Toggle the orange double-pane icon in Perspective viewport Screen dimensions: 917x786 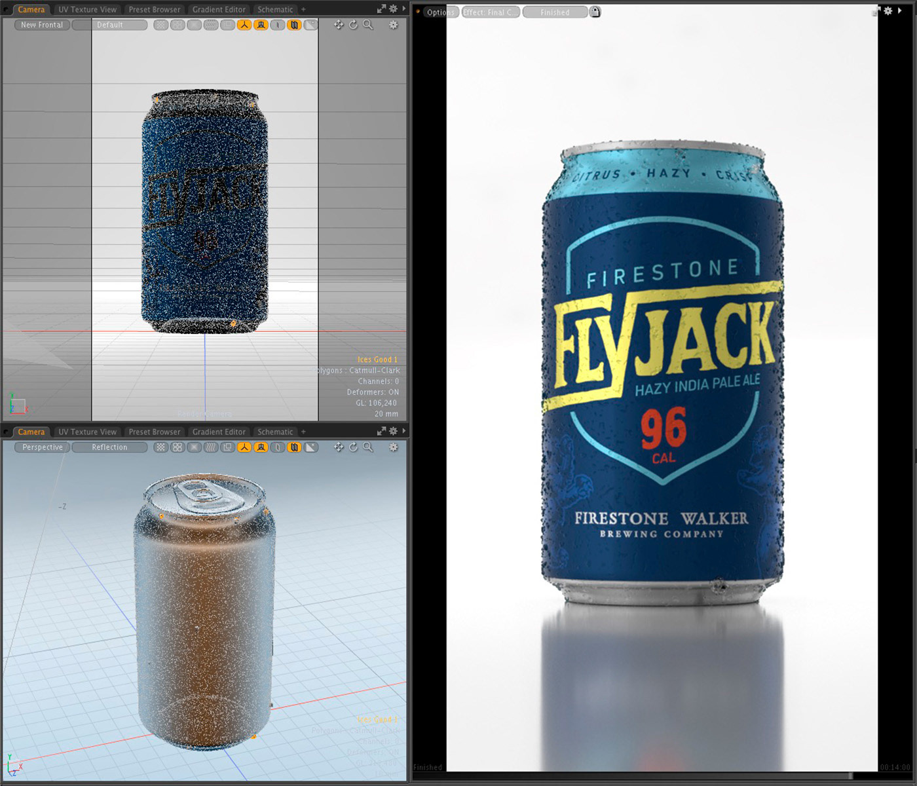point(295,447)
